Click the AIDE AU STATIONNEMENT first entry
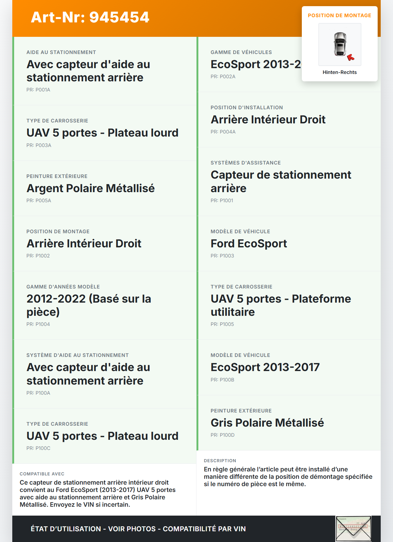The width and height of the screenshot is (393, 542). coord(88,71)
